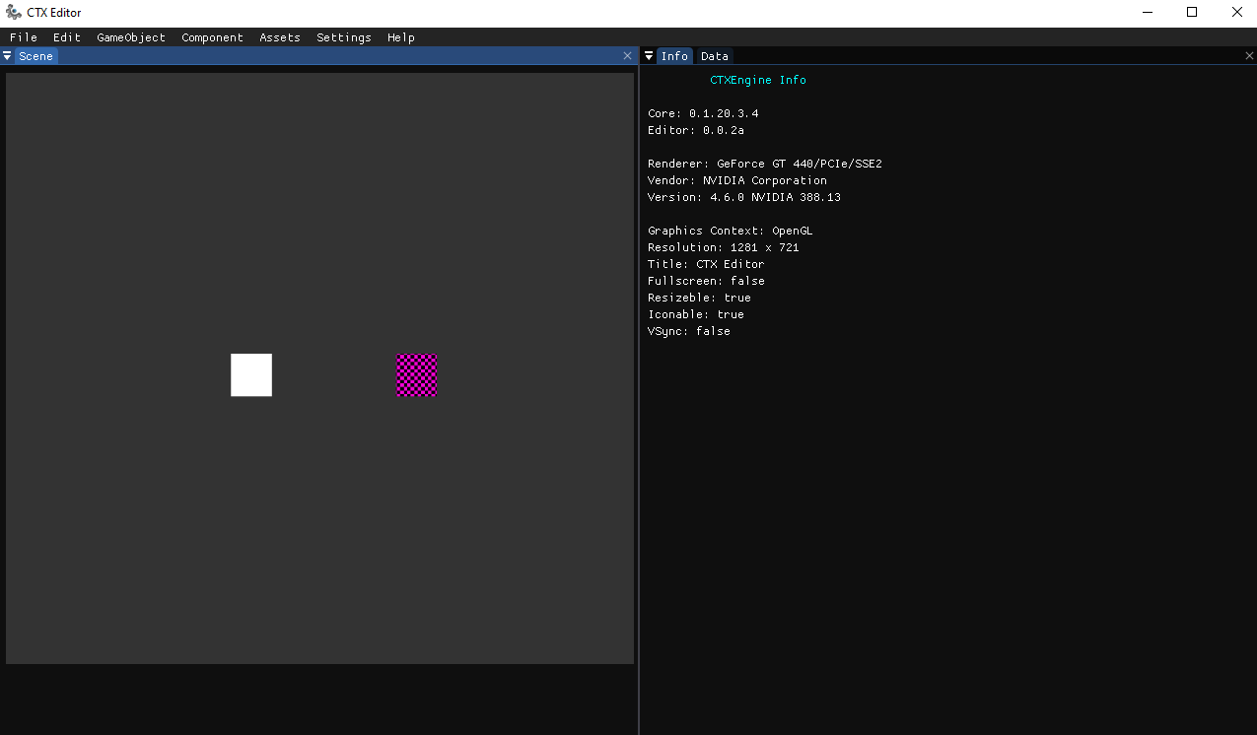1257x735 pixels.
Task: Open the Assets menu
Action: tap(280, 37)
